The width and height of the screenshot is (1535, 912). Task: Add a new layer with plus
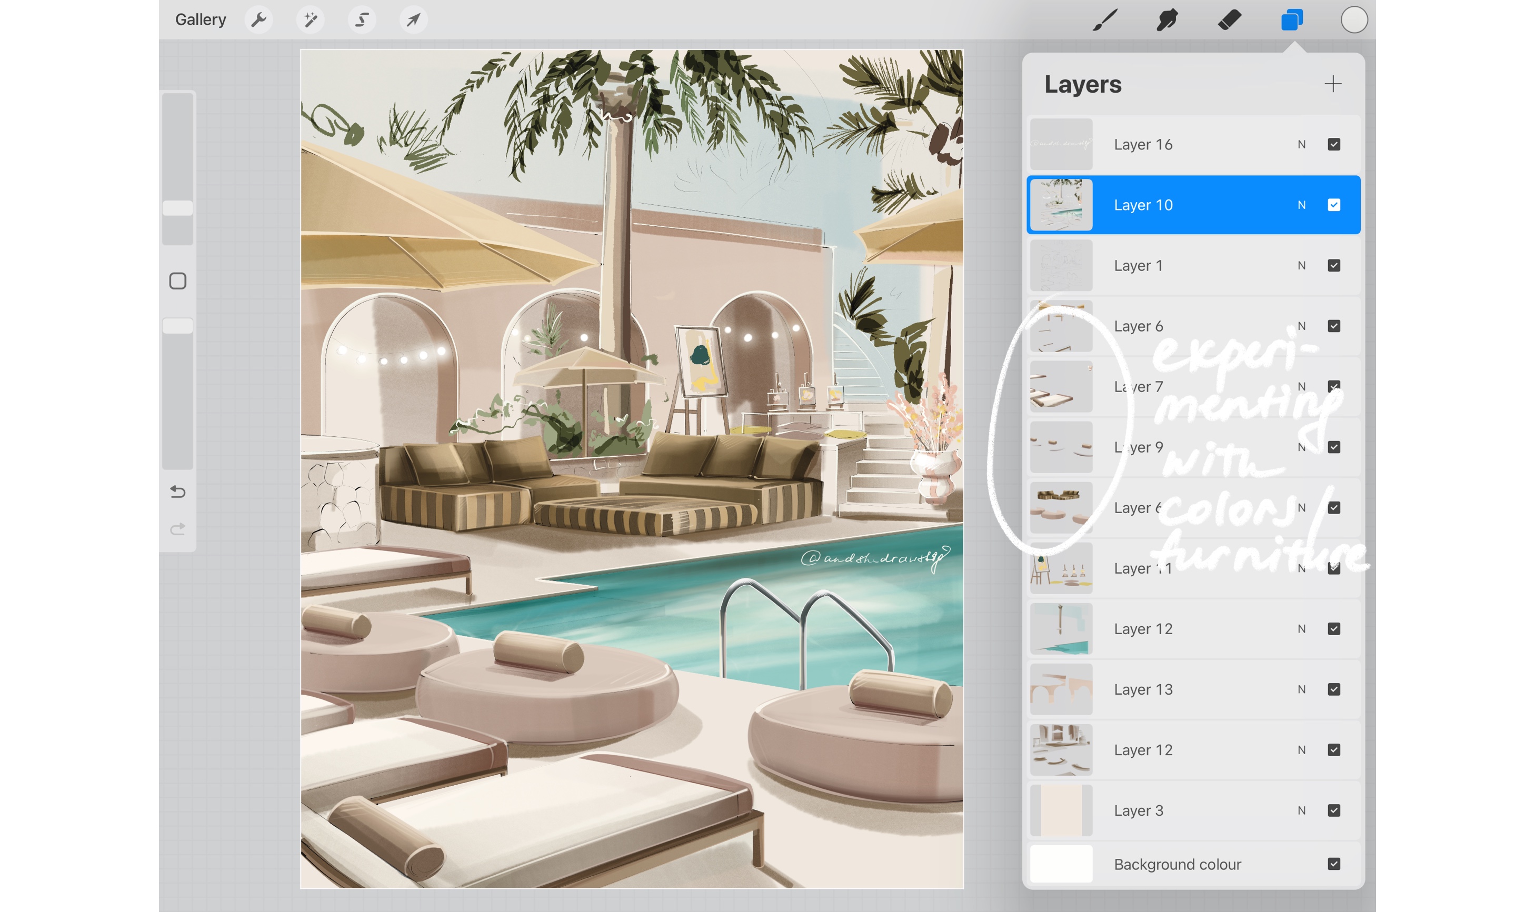pyautogui.click(x=1332, y=84)
